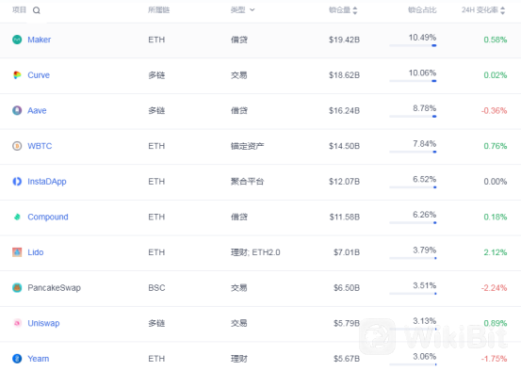The height and width of the screenshot is (371, 521).
Task: Click the 锁仓占比 share column header
Action: click(x=422, y=10)
